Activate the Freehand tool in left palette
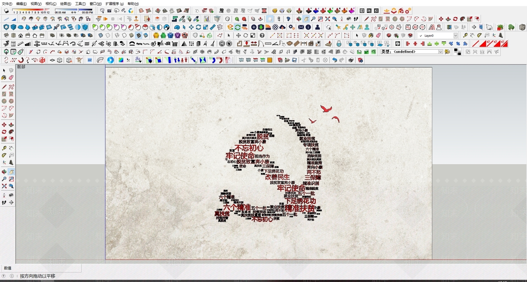Viewport: 527px width, 282px height. (x=11, y=87)
